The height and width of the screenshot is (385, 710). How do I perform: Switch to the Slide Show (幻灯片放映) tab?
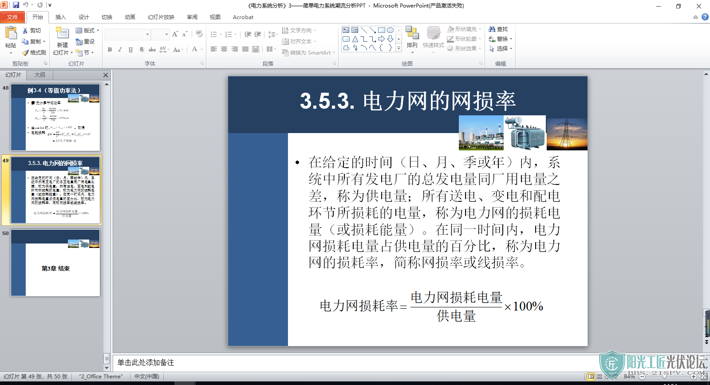pos(161,17)
